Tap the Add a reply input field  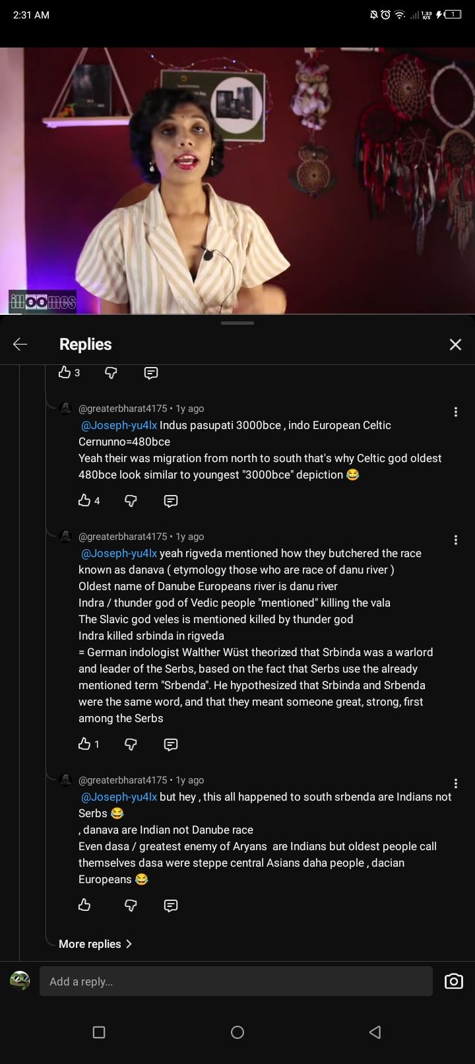[236, 981]
